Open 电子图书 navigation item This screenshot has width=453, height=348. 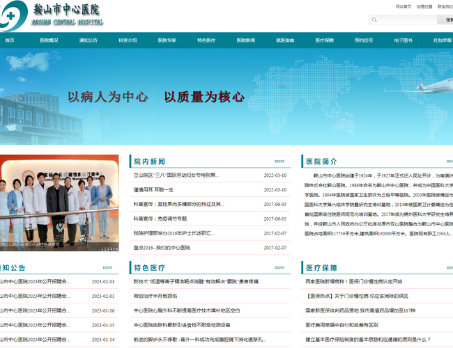point(403,40)
